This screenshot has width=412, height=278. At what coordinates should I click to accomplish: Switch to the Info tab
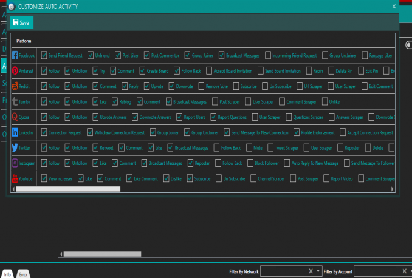coord(8,274)
